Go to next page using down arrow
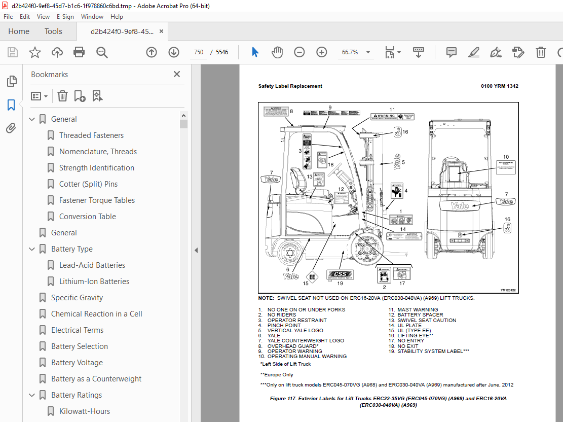 pyautogui.click(x=174, y=52)
